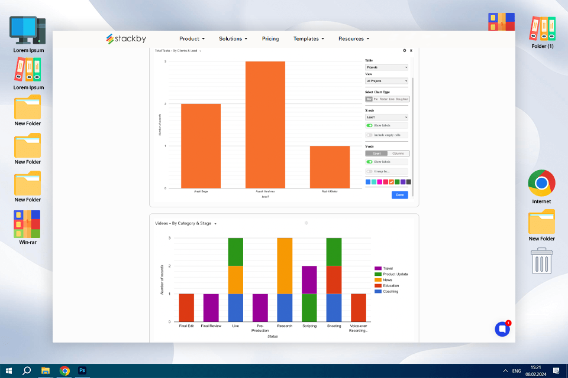Open the View dropdown showing All Projects
Viewport: 568px width, 378px height.
tap(387, 81)
